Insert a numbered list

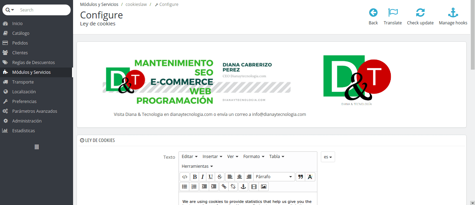pos(194,187)
